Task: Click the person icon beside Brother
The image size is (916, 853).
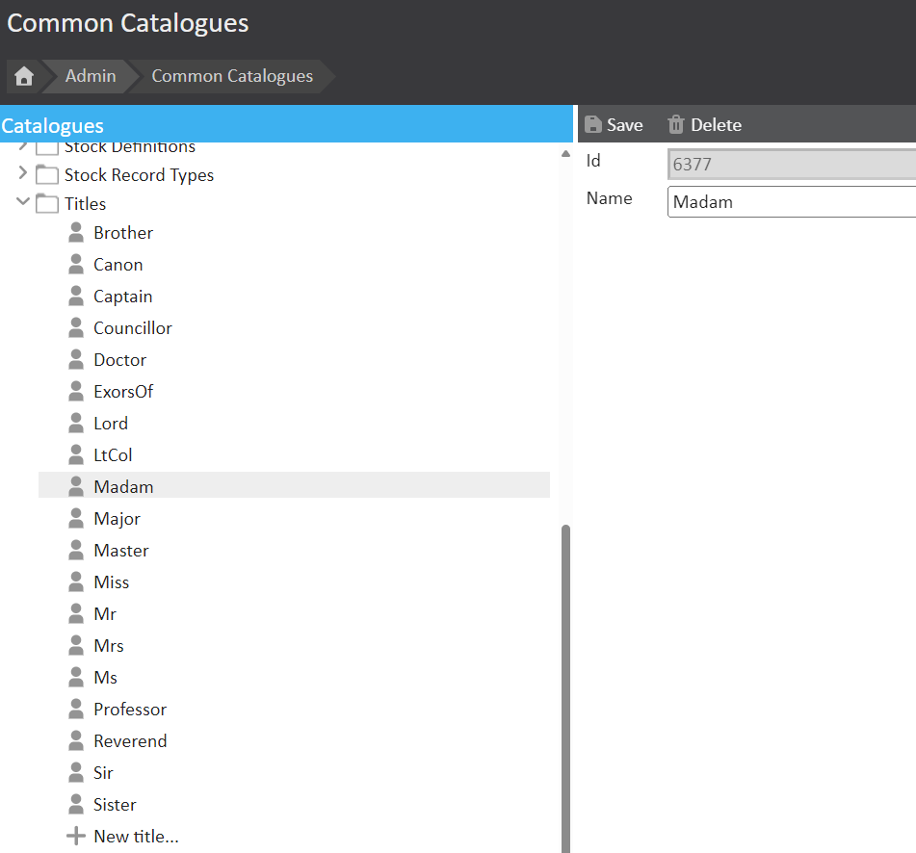Action: point(77,233)
